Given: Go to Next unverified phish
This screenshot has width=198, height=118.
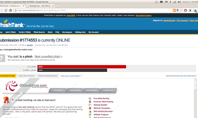Looking at the screenshot, I should click(x=48, y=57).
